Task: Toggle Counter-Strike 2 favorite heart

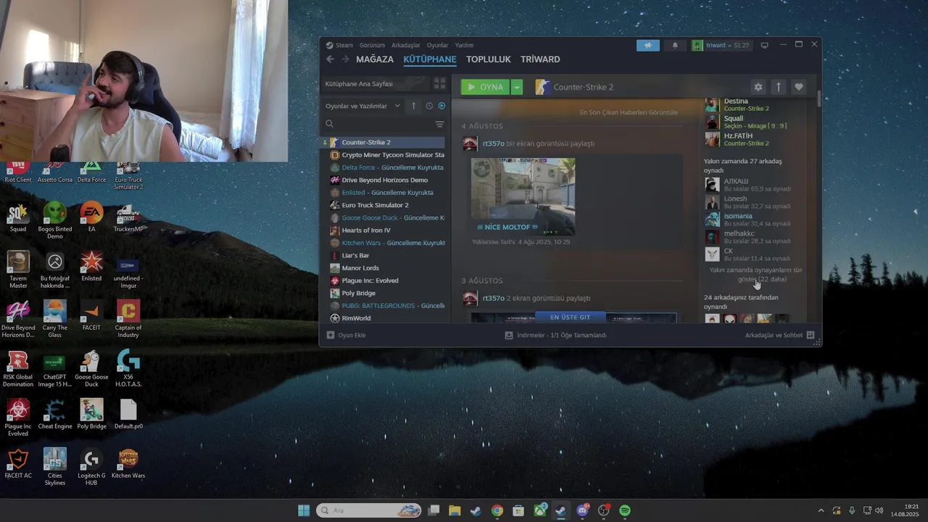Action: [798, 87]
